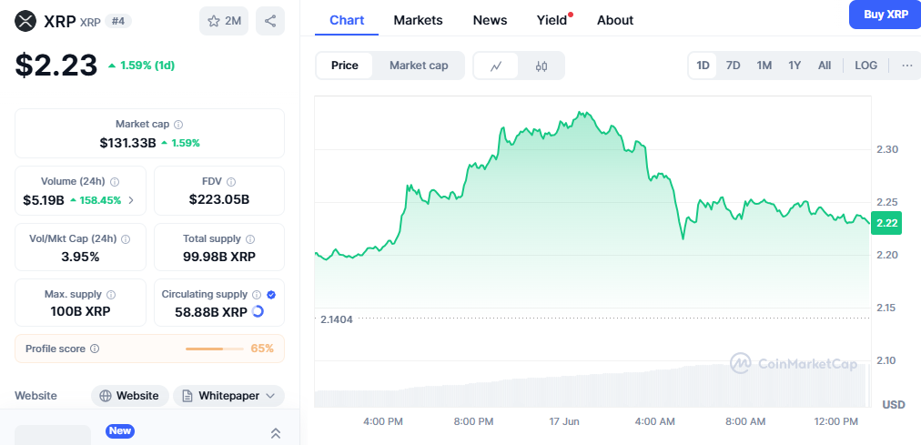Select 1D time range
This screenshot has width=921, height=445.
pyautogui.click(x=703, y=66)
